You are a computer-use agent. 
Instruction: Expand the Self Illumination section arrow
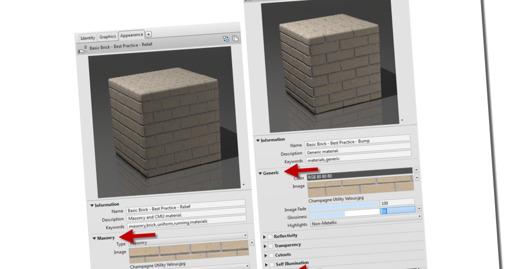click(x=266, y=265)
